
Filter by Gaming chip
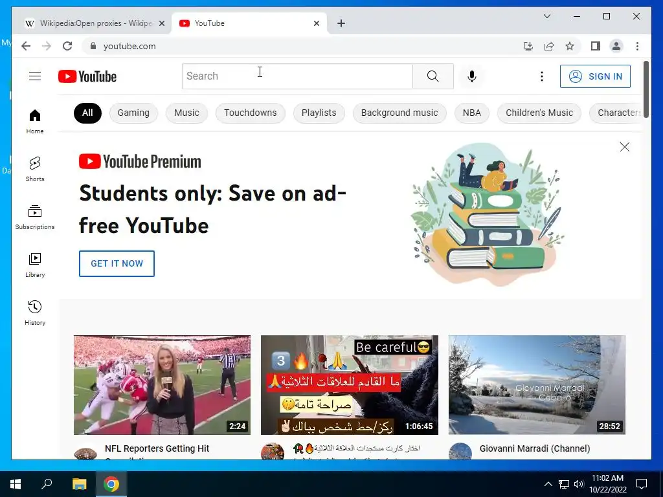click(x=133, y=113)
